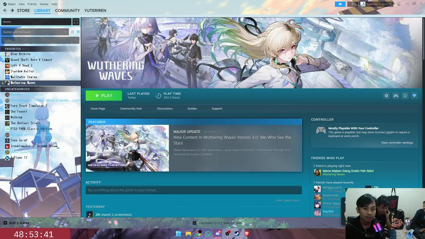
Task: Click the library Home button
Action: 36,22
